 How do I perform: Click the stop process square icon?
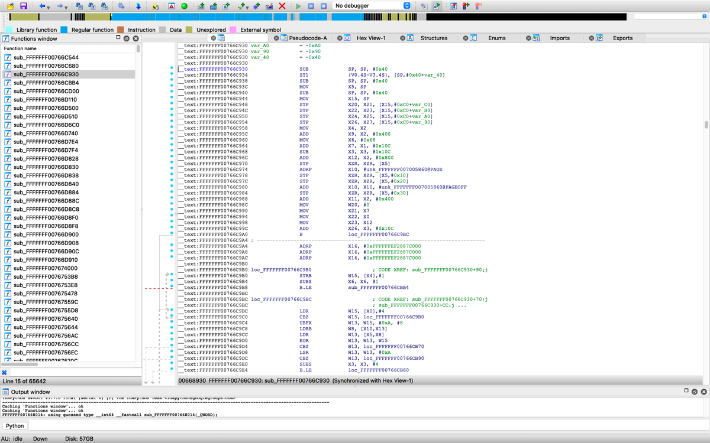324,6
